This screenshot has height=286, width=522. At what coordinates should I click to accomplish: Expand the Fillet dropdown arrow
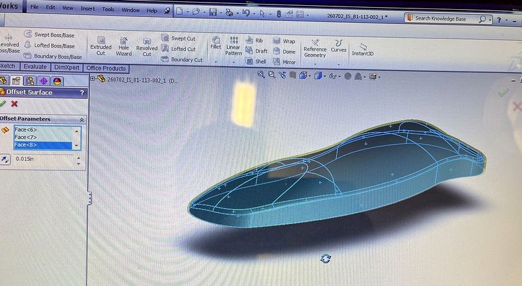(216, 61)
